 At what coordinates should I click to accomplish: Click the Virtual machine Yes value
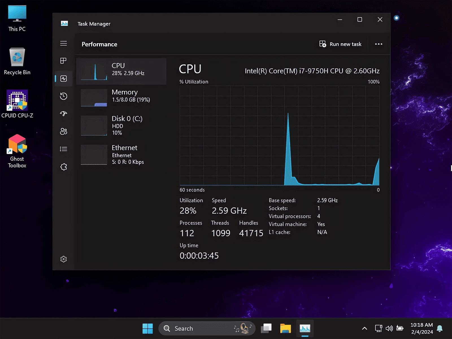coord(321,224)
